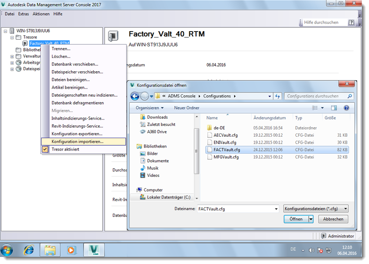
Task: Select the FACTVault.cfg file
Action: pyautogui.click(x=277, y=150)
